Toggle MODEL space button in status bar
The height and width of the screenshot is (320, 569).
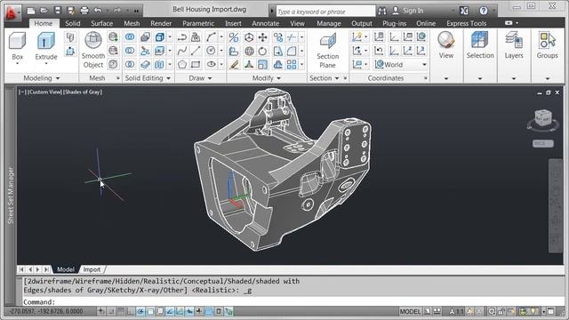click(x=410, y=311)
